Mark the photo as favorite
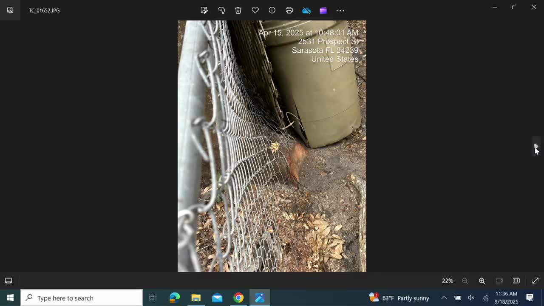The image size is (544, 306). (x=255, y=10)
